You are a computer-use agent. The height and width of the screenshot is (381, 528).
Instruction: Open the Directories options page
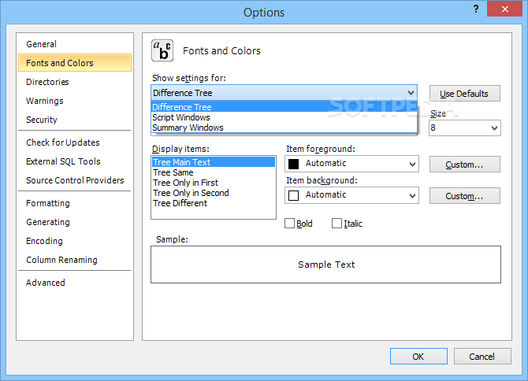[x=47, y=82]
